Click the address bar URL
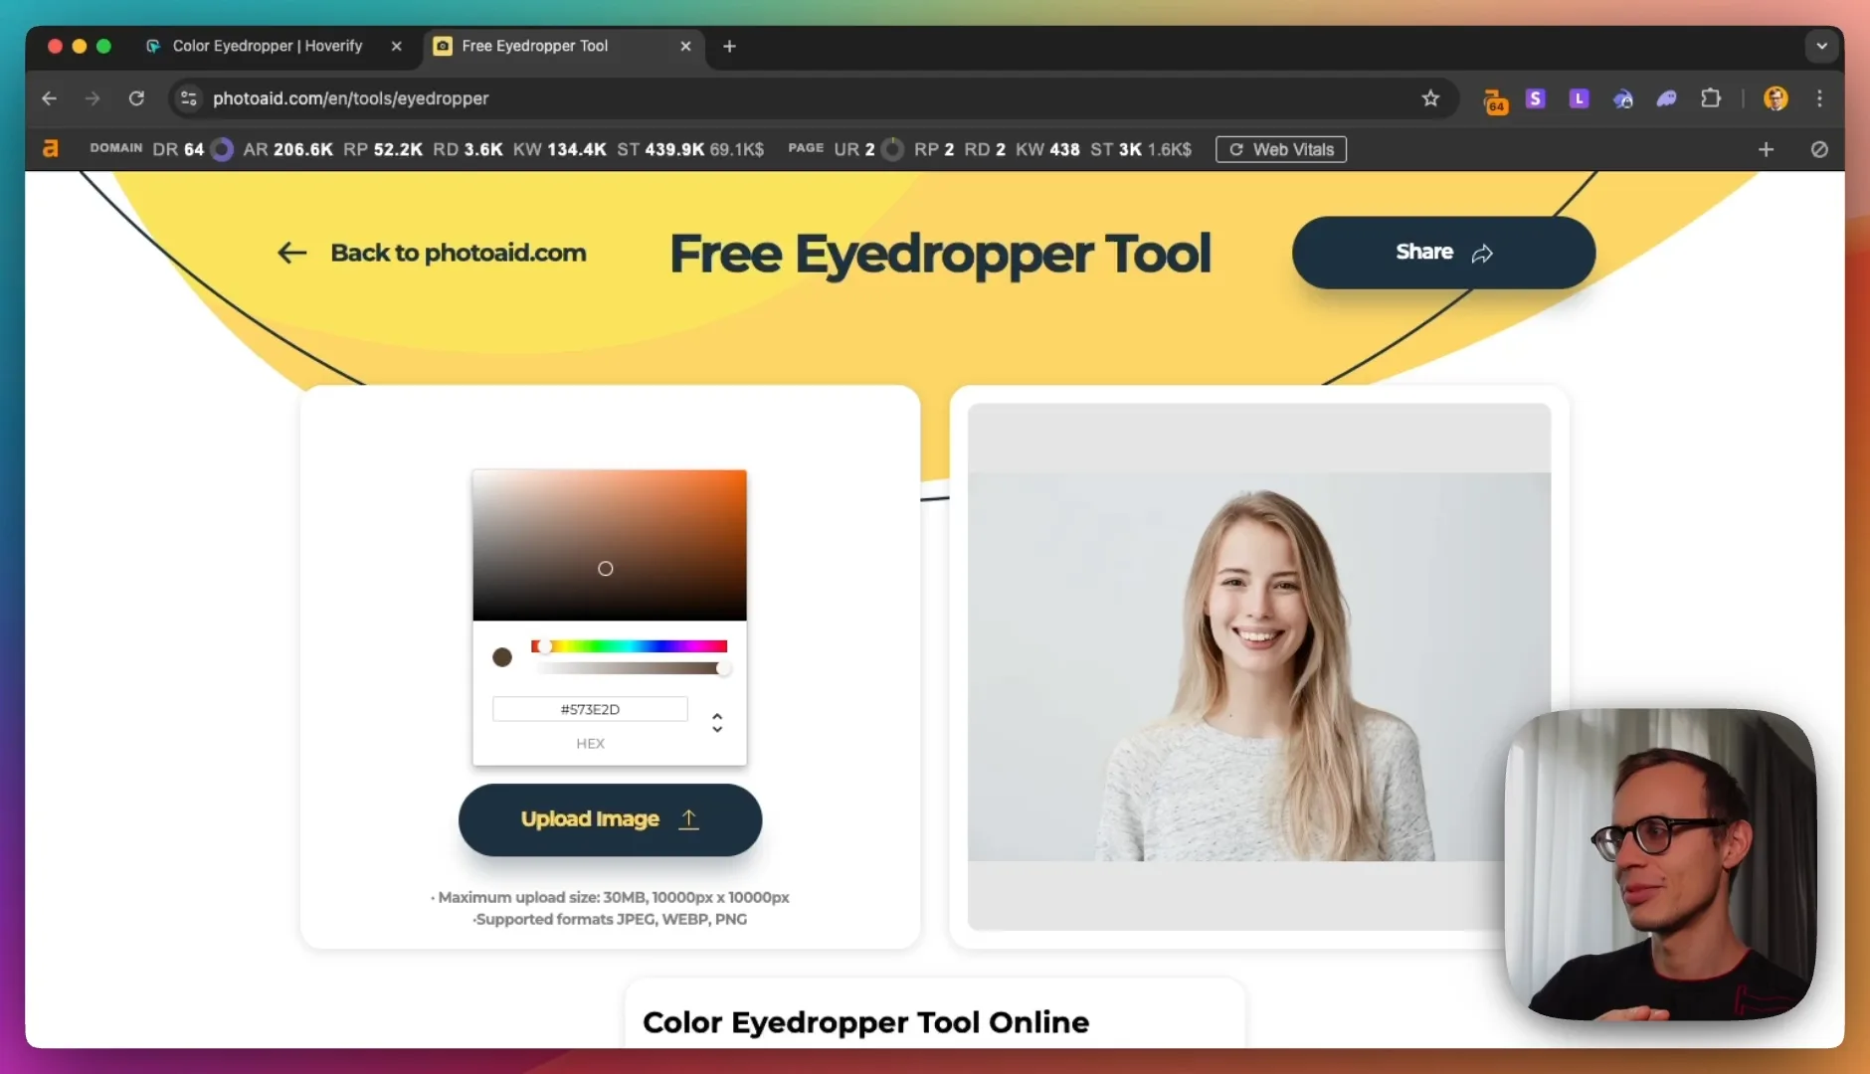 [350, 98]
